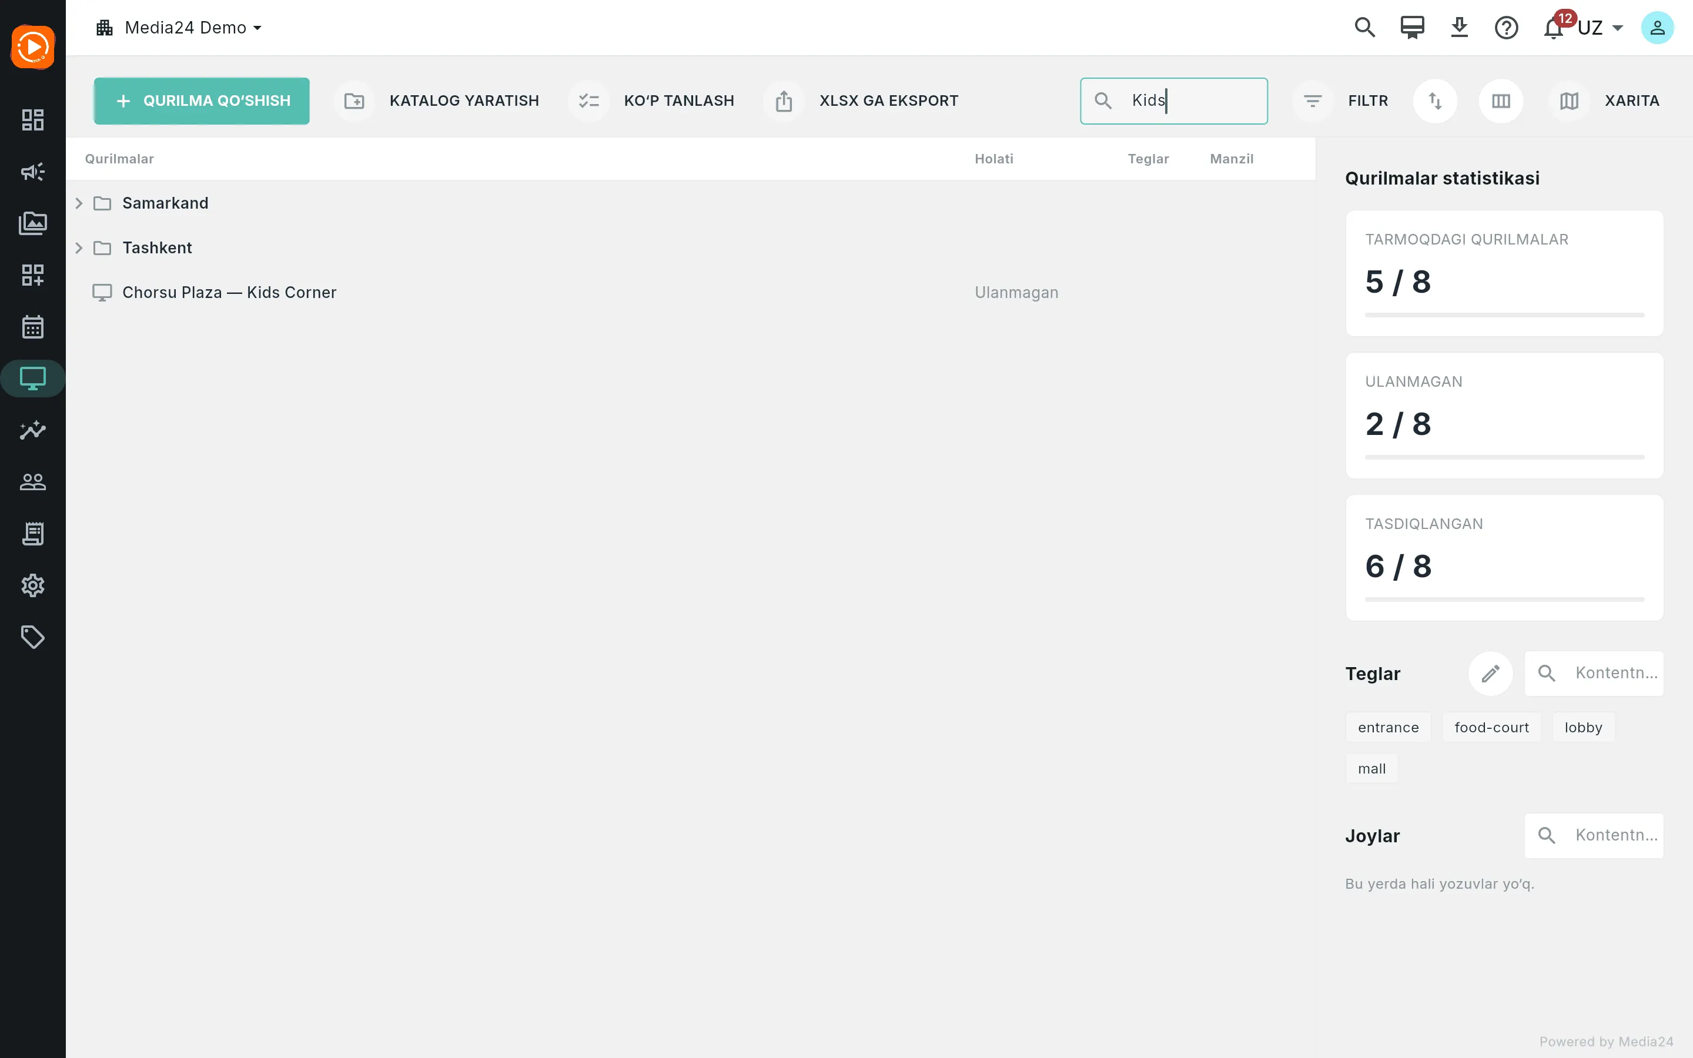Click the Qurilma qo'shish button
The width and height of the screenshot is (1693, 1058).
click(x=202, y=101)
